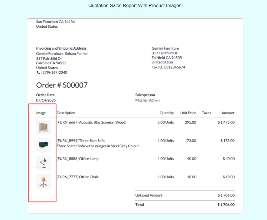Select the [FURN_8888] Office Lamp description
The image size is (267, 220).
(x=78, y=159)
